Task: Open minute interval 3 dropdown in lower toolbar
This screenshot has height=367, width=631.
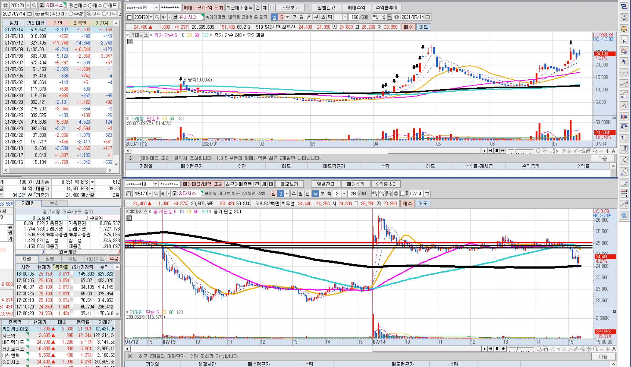Action: click(x=344, y=194)
